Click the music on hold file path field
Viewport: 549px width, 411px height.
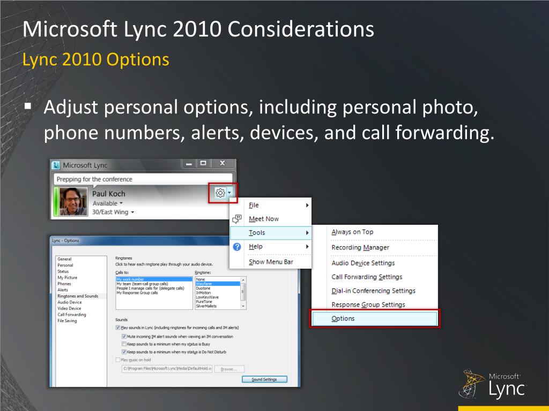[167, 369]
